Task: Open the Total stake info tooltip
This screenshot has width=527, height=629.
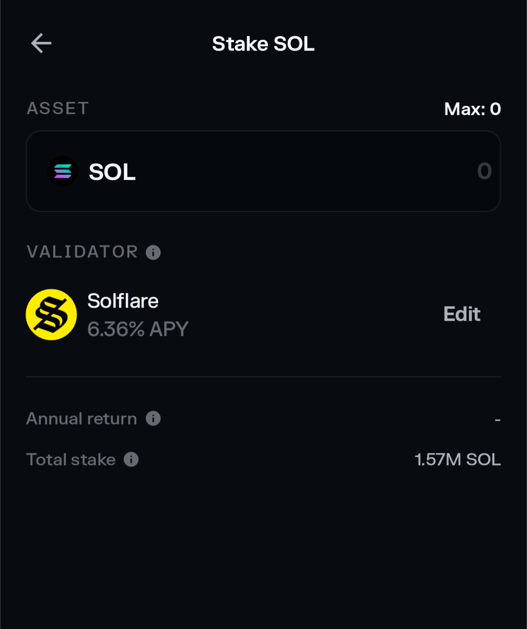Action: pyautogui.click(x=130, y=459)
